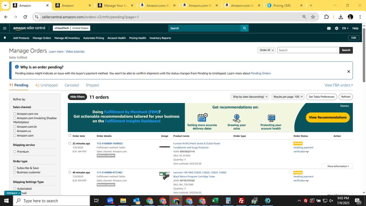This screenshot has width=366, height=206.
Task: Open the Windows Start menu
Action: click(x=6, y=201)
